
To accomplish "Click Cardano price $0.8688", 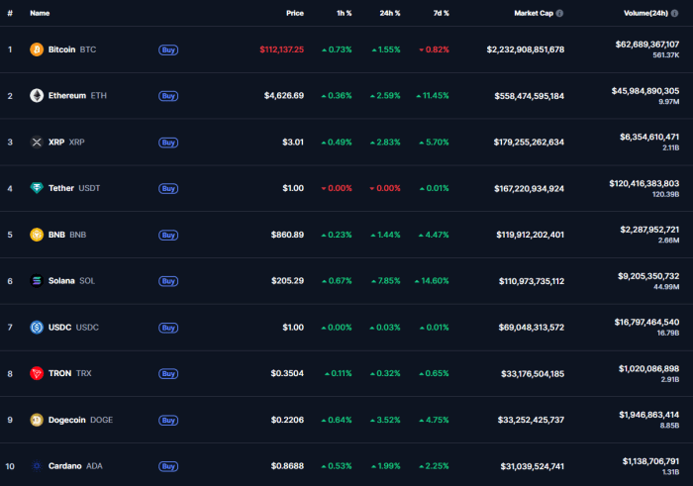I will (x=287, y=466).
